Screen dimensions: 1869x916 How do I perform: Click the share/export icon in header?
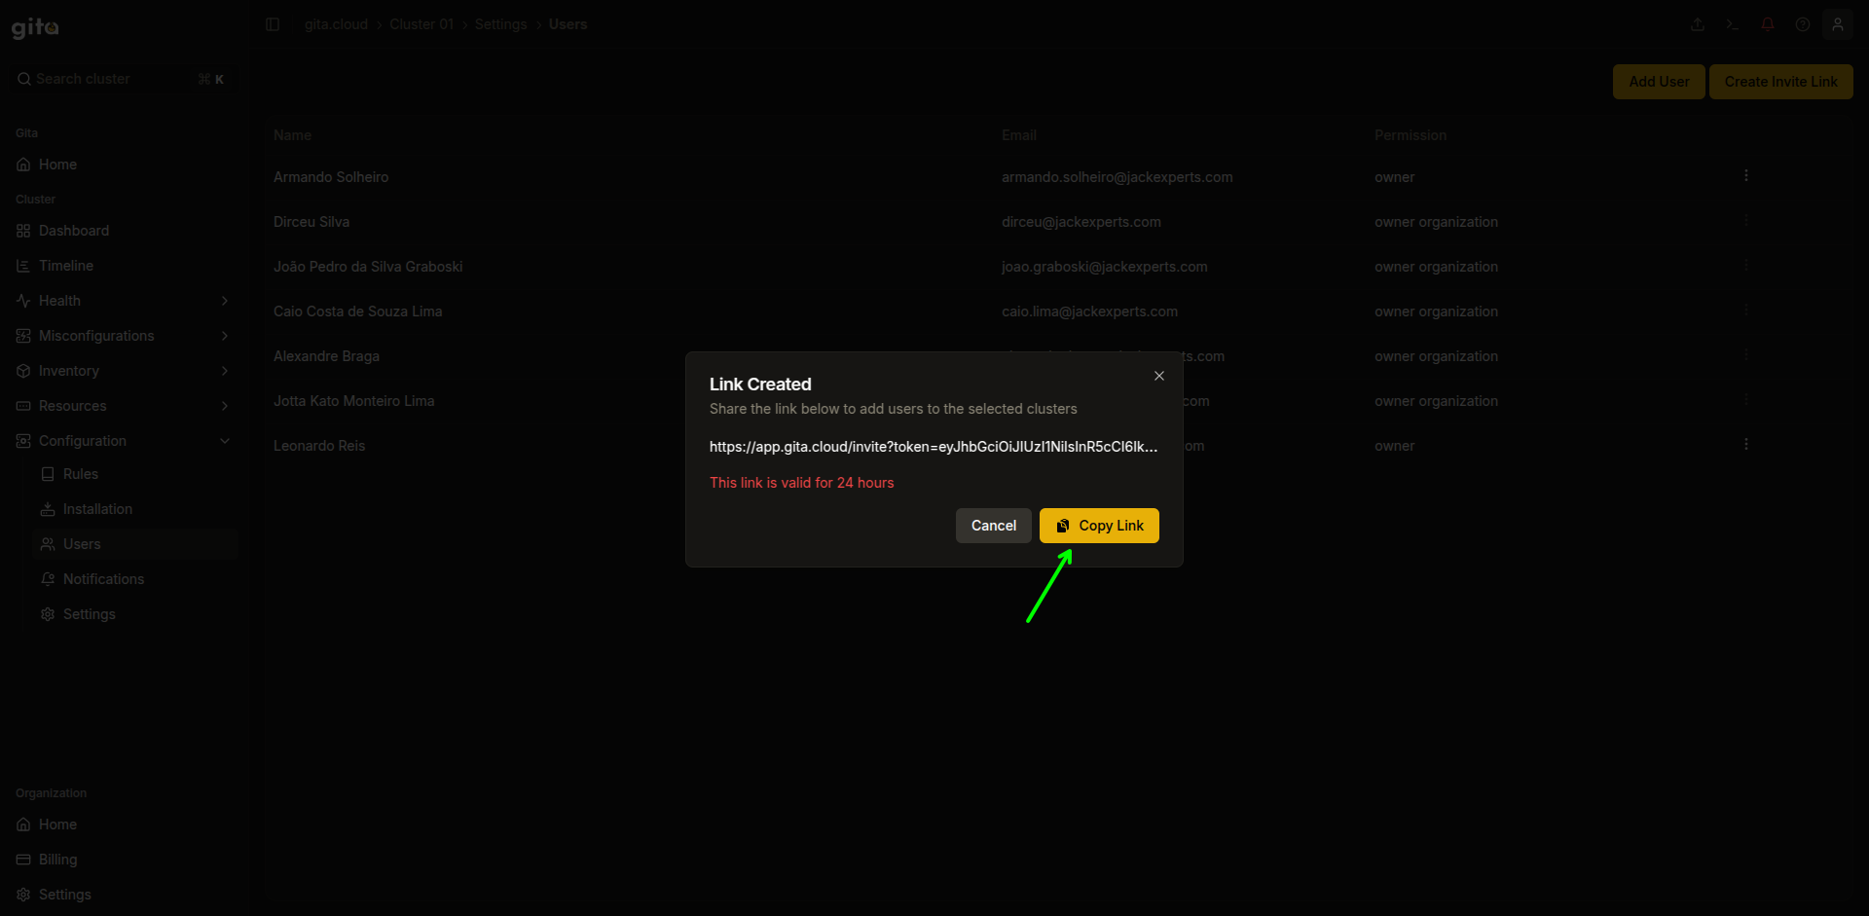[1698, 24]
